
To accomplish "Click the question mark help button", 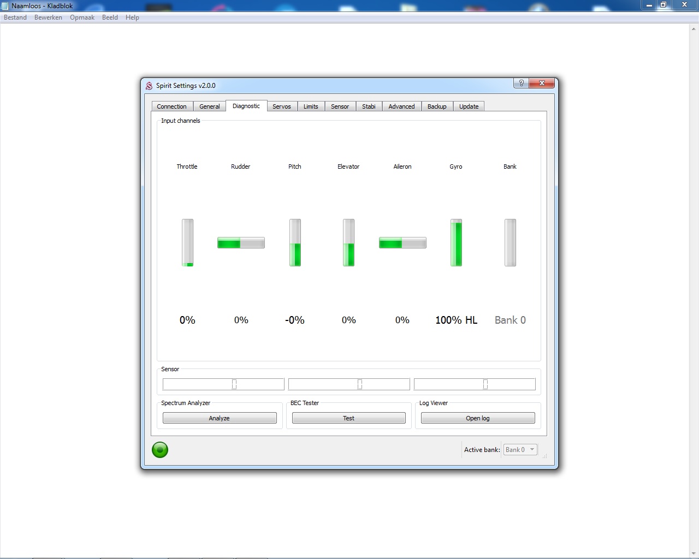I will coord(521,83).
